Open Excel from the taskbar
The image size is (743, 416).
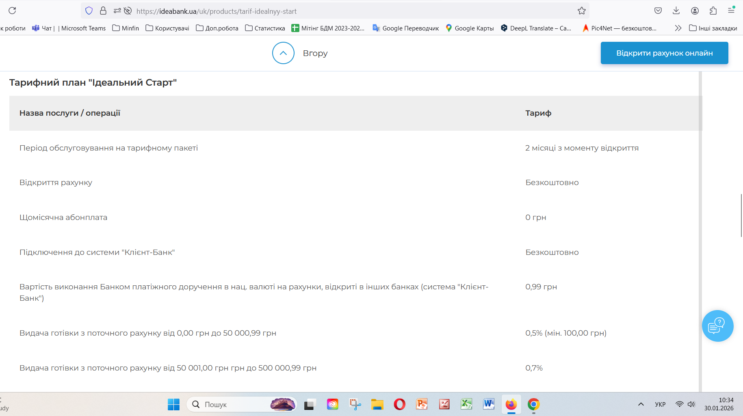(466, 405)
